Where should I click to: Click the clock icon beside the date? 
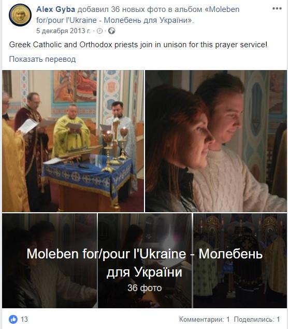99,31
